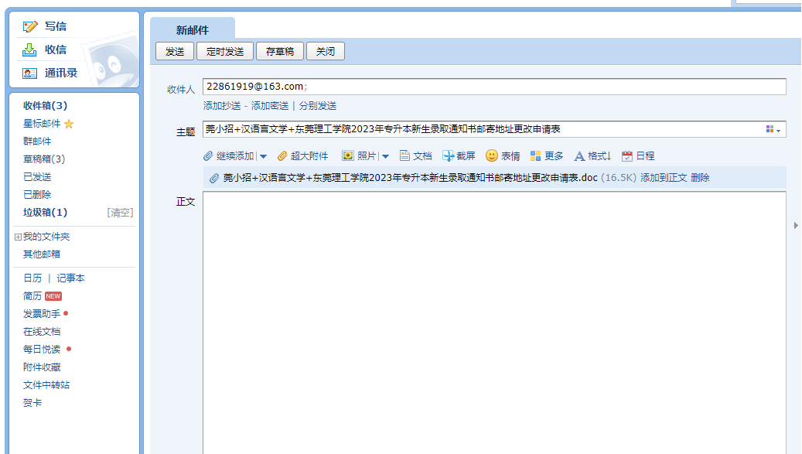Click the 添加密送 link
This screenshot has width=802, height=454.
tap(270, 106)
